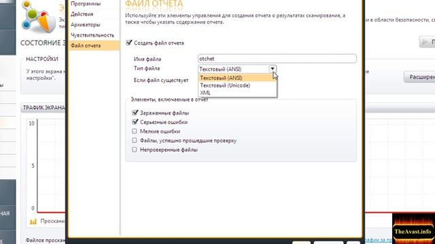Click the 'Расширенные' button in background window
This screenshot has height=244, width=435.
(419, 77)
